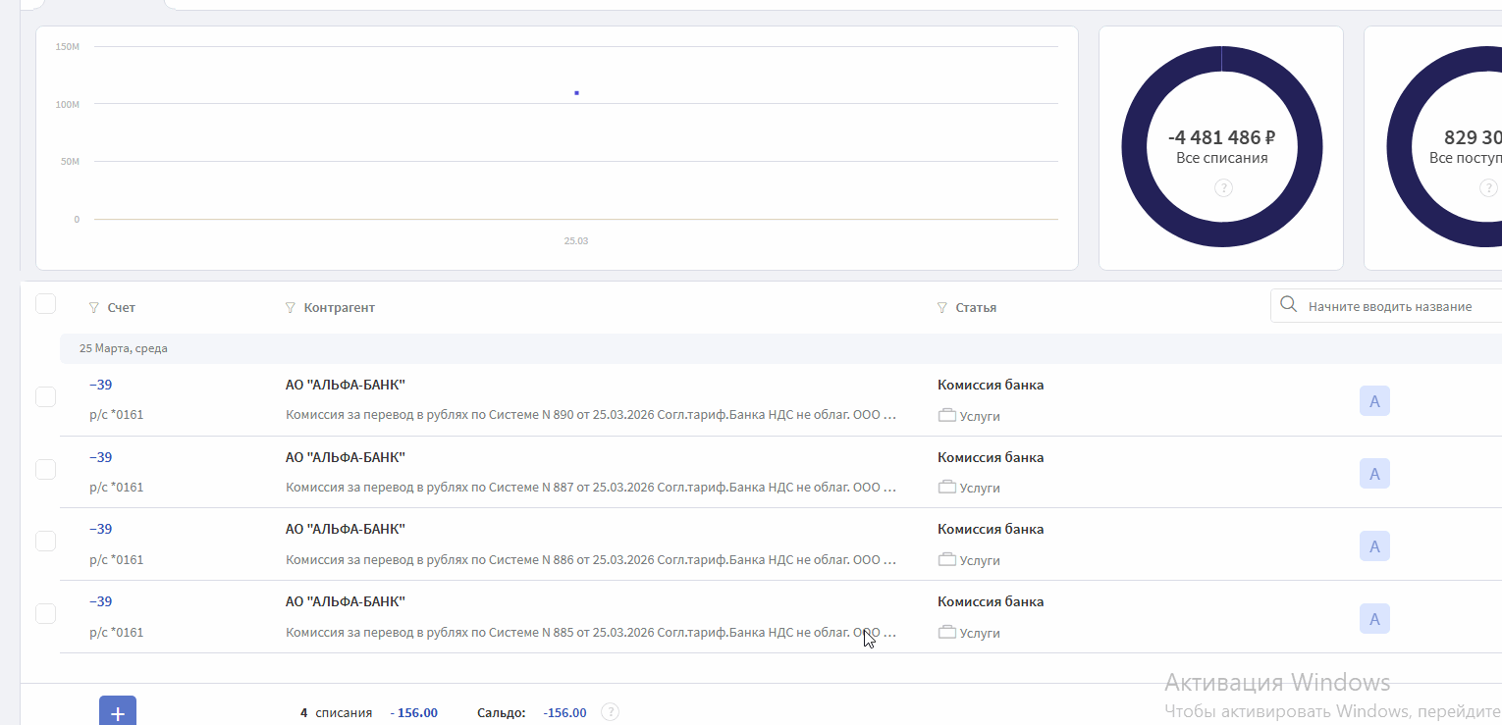Click the A badge in row N 885
Viewport: 1502px width, 725px height.
[1374, 619]
